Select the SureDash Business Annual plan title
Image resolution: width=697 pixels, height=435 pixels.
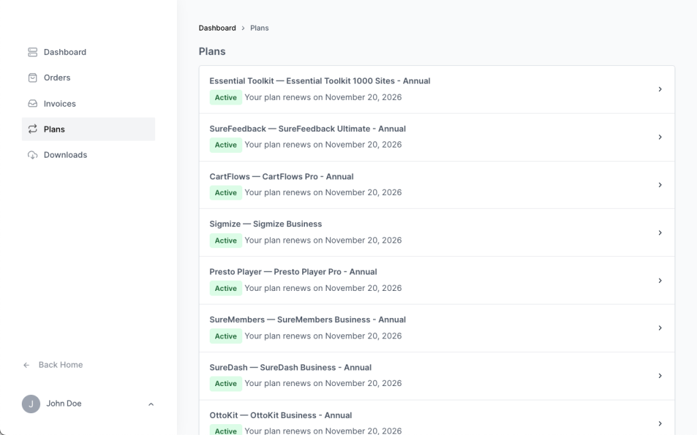click(x=290, y=368)
